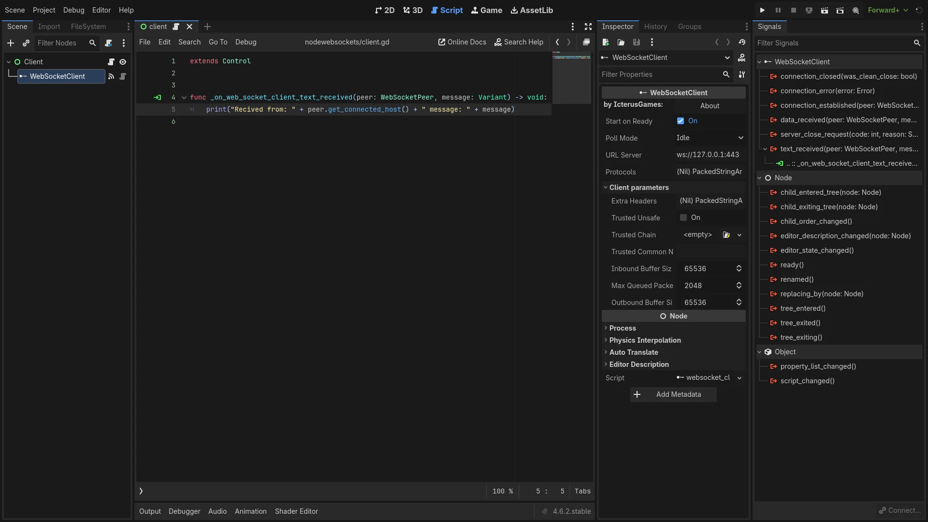Toggle visibility of Client node

click(x=123, y=62)
